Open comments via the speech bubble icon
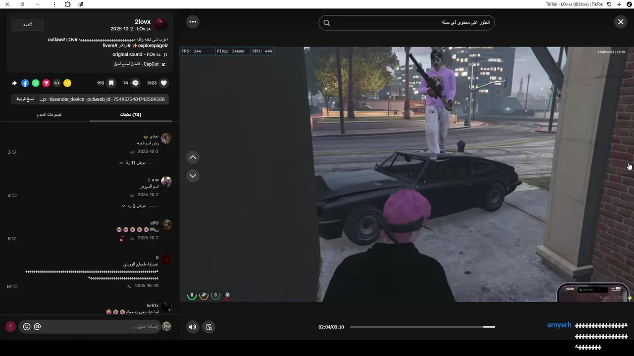Image resolution: width=634 pixels, height=356 pixels. tap(135, 83)
